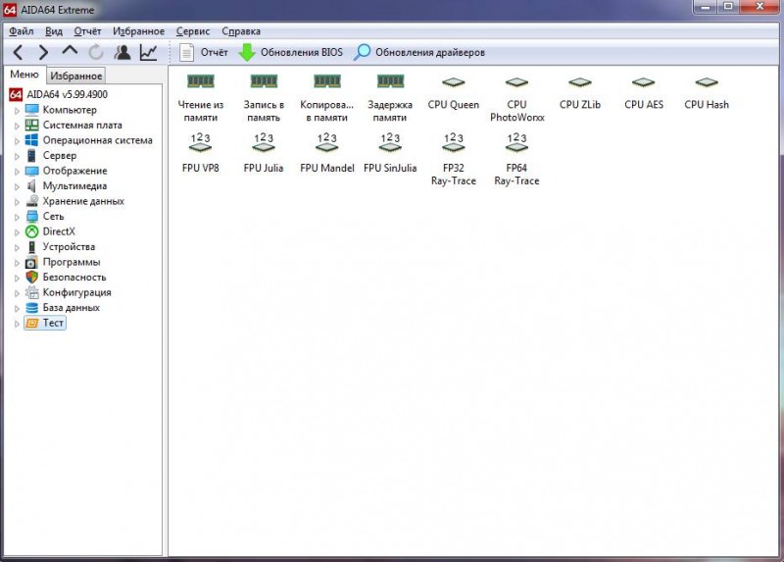
Task: Switch to the Меню tab
Action: pyautogui.click(x=24, y=75)
